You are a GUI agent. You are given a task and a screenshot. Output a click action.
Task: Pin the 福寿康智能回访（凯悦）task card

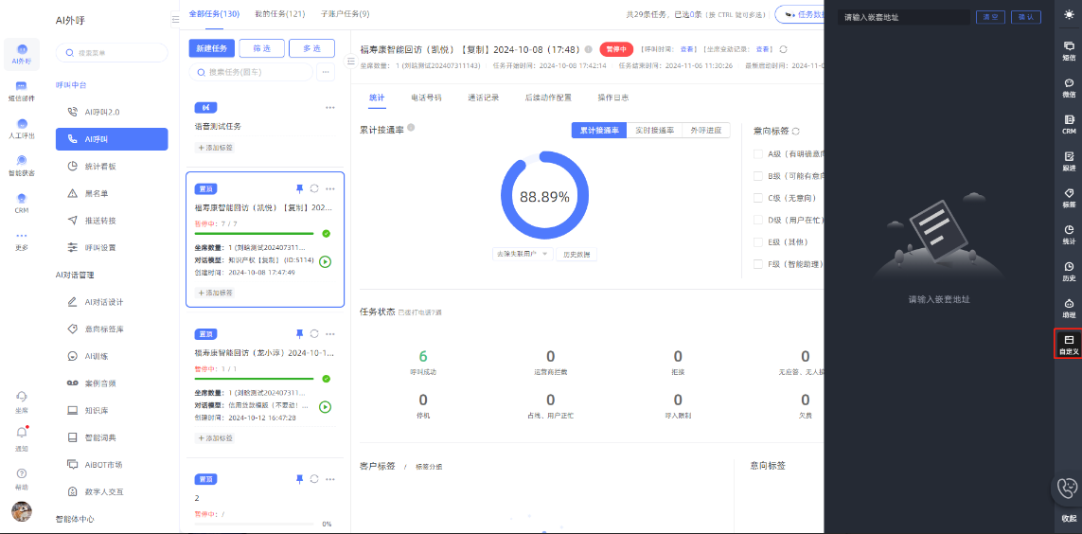pos(299,188)
